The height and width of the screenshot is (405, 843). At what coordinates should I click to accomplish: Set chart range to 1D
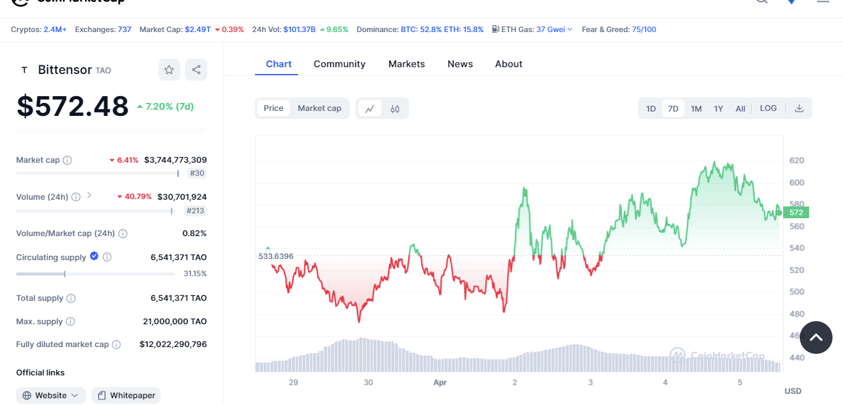(x=651, y=108)
